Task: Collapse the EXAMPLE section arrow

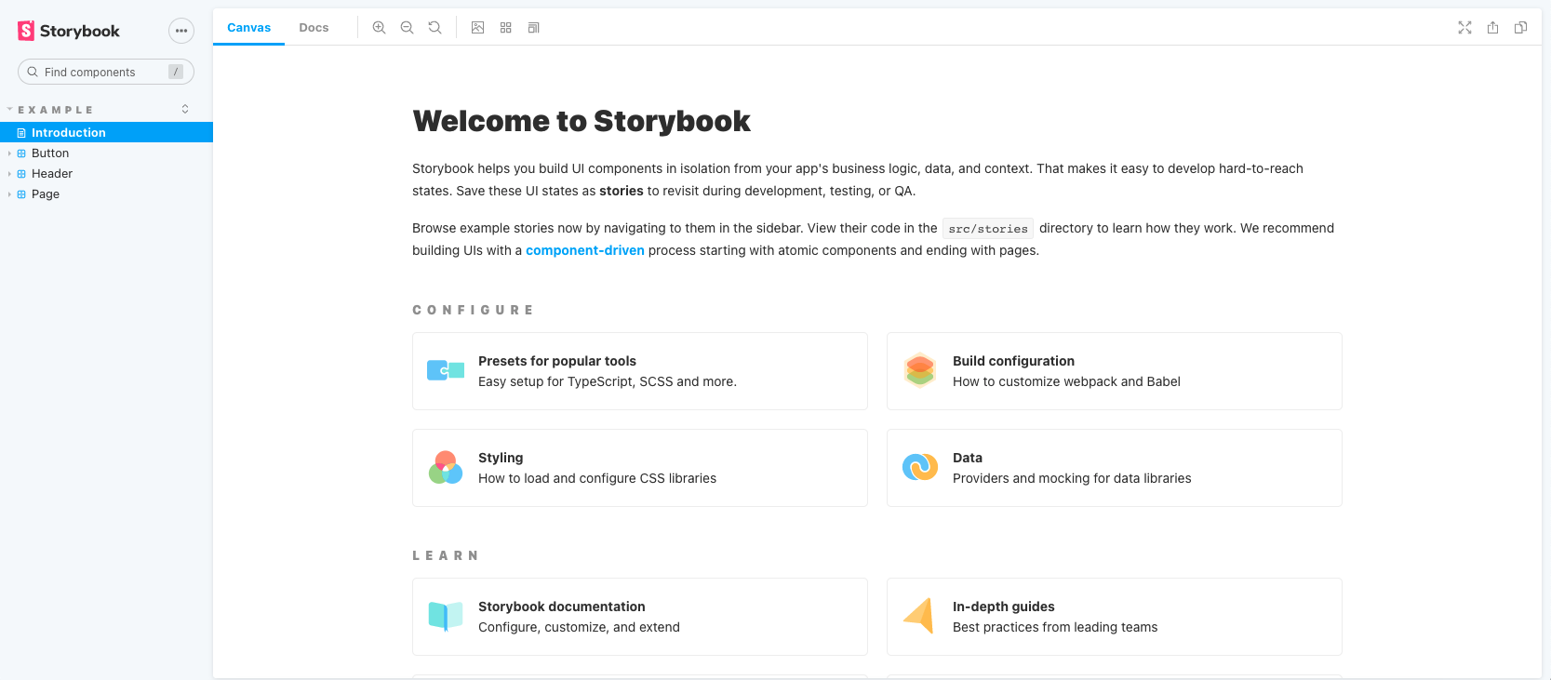Action: [9, 110]
